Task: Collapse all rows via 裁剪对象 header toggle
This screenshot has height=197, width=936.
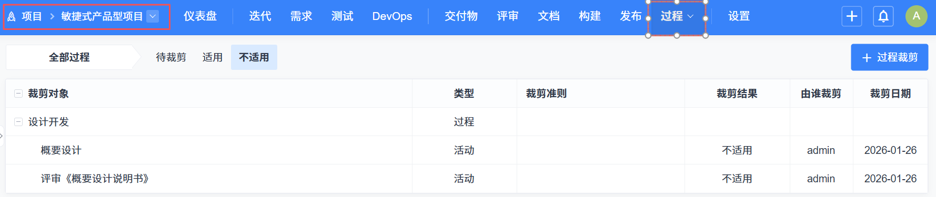Action: pyautogui.click(x=18, y=94)
